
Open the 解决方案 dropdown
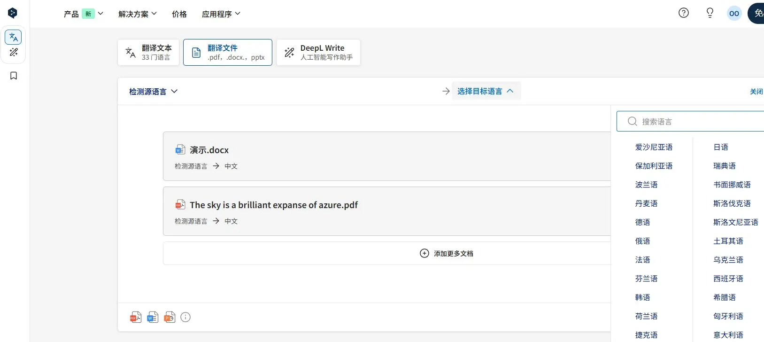pos(137,14)
